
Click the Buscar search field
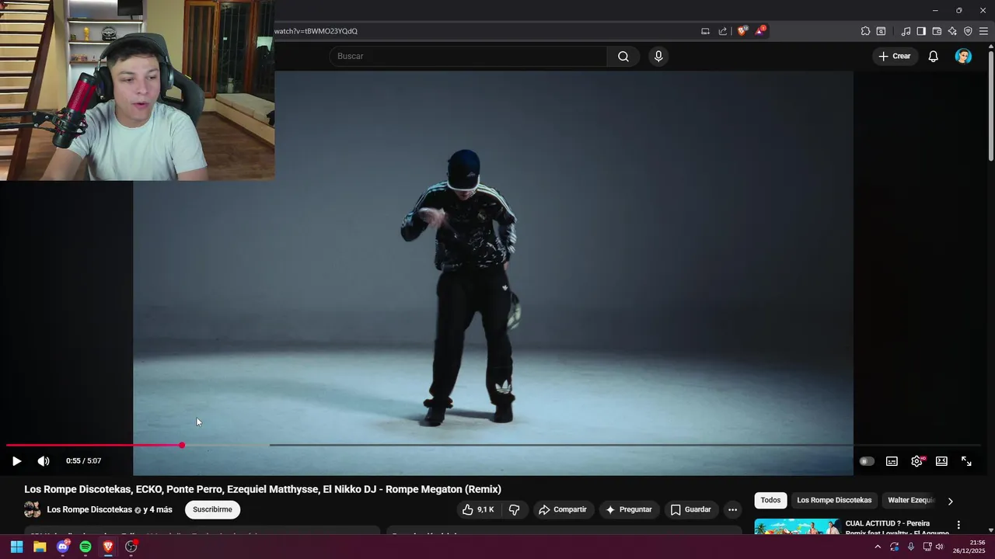tap(468, 56)
